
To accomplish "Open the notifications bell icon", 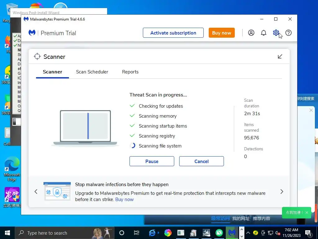I will (x=263, y=33).
